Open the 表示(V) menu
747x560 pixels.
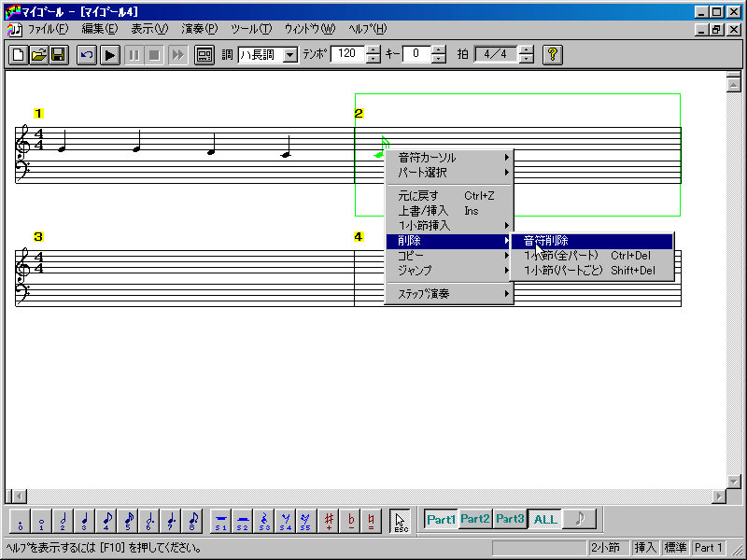(x=149, y=29)
